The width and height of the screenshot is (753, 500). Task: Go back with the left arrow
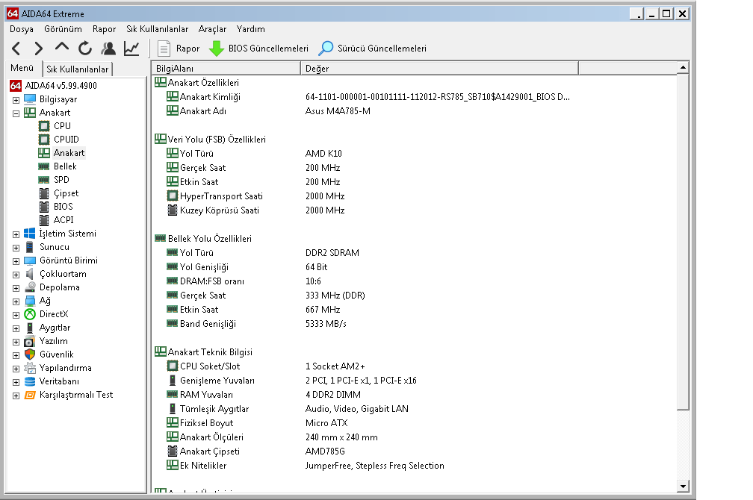click(x=16, y=49)
